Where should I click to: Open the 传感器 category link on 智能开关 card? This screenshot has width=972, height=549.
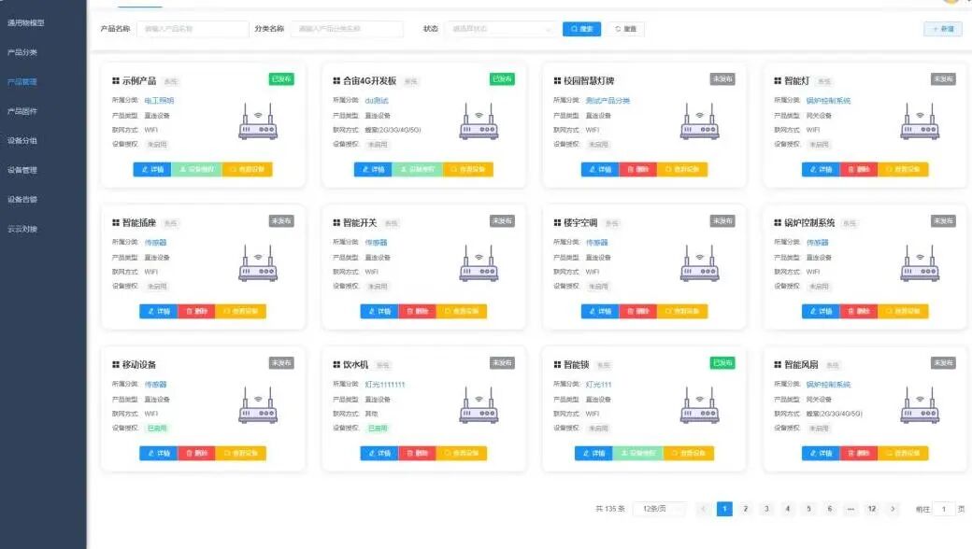click(376, 241)
